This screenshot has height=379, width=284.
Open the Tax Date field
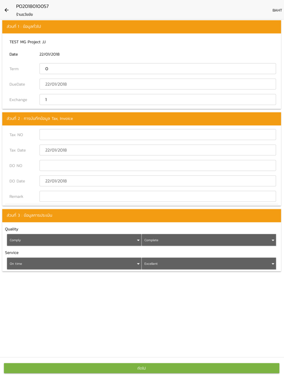[x=158, y=150]
